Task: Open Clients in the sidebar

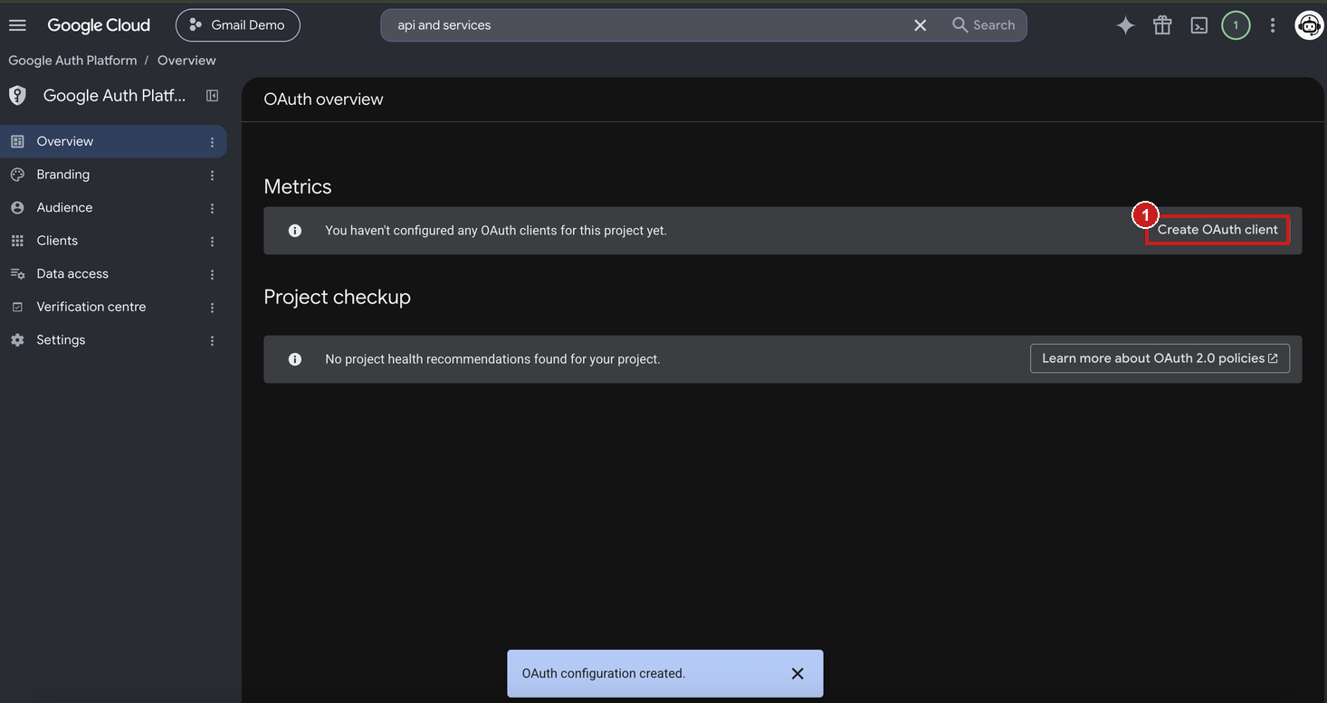Action: 113,241
